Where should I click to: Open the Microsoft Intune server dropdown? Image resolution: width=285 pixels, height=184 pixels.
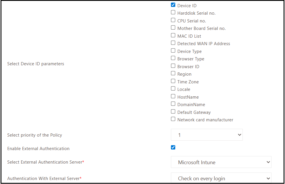221,162
